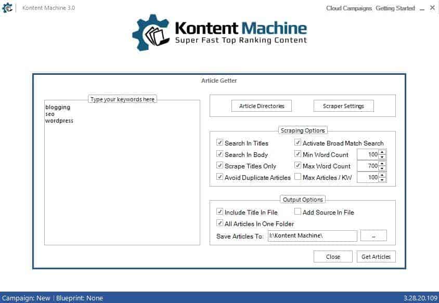
Task: Close the Kontent Machine window
Action: click(432, 8)
